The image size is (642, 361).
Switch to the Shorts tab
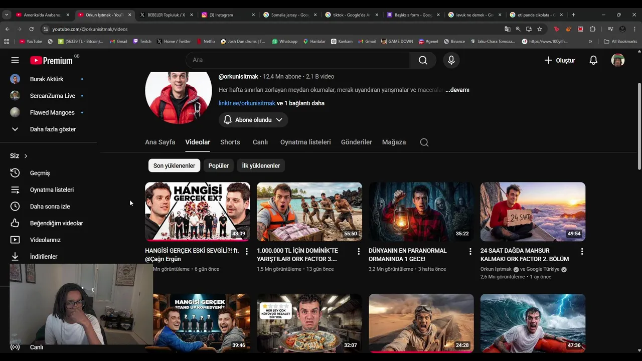(x=230, y=142)
